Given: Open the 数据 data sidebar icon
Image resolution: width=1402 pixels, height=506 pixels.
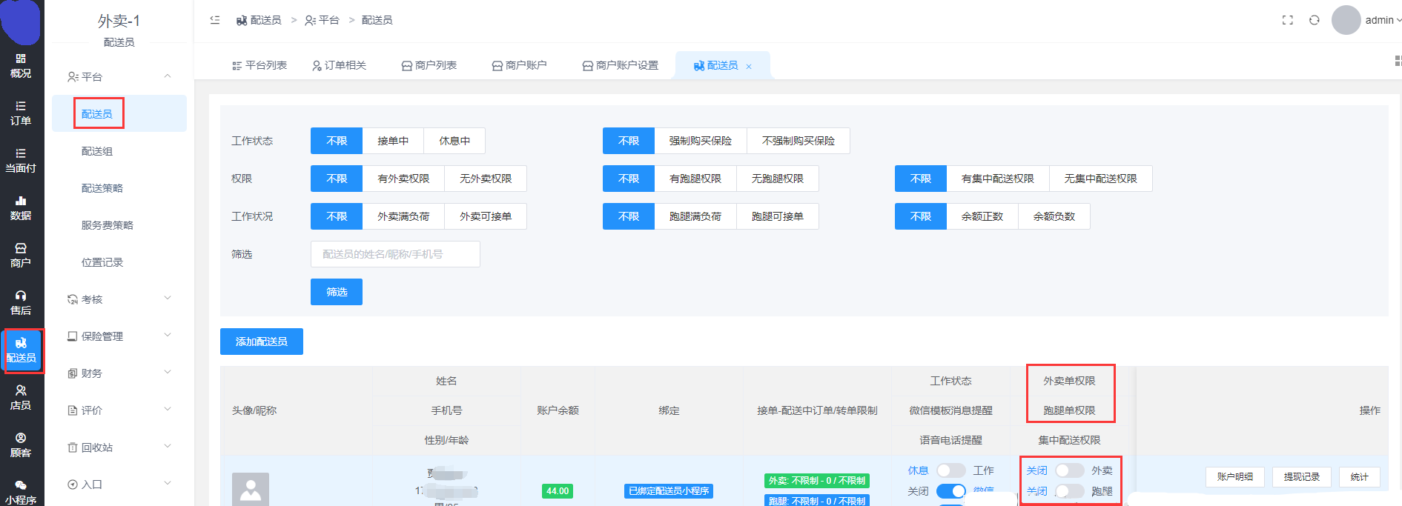Looking at the screenshot, I should 21,207.
